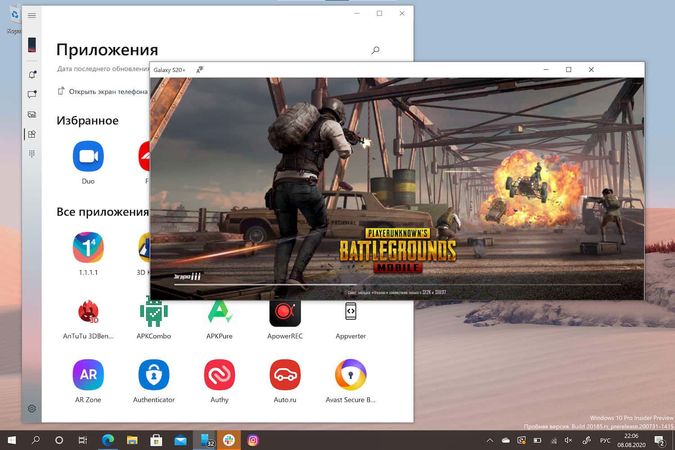This screenshot has width=675, height=450.
Task: Launch the Duo app from Favorites
Action: [x=88, y=156]
